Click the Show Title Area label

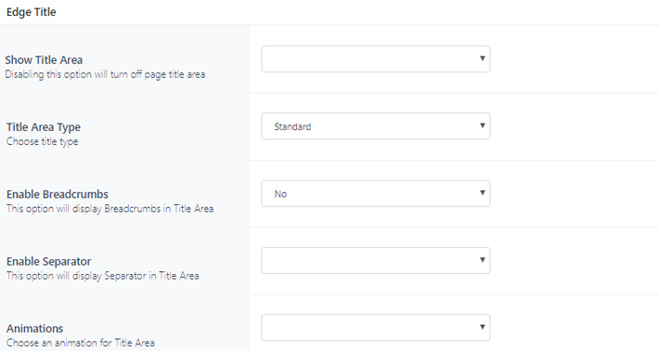coord(44,59)
